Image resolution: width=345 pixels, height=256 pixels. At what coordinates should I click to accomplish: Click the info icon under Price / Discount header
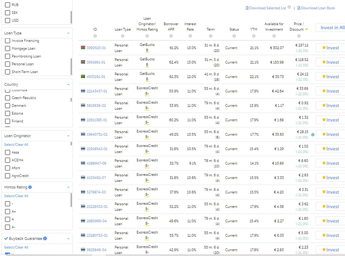point(299,36)
